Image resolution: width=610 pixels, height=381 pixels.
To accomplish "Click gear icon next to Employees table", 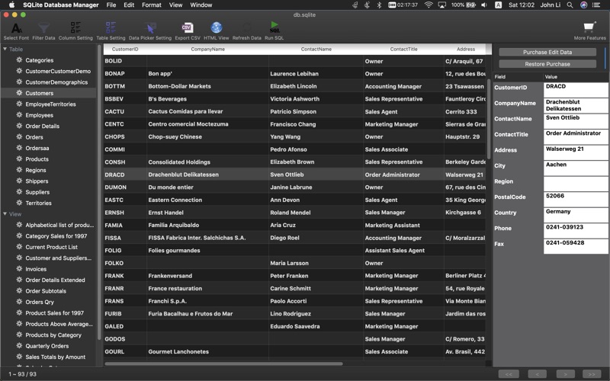I will click(19, 115).
